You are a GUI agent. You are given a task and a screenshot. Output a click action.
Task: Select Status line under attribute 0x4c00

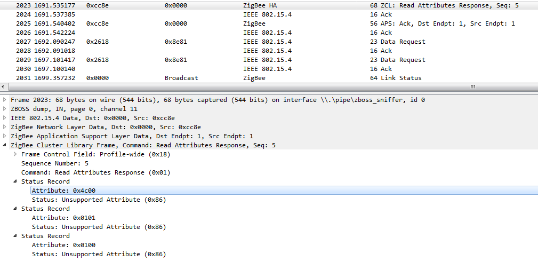pos(99,200)
